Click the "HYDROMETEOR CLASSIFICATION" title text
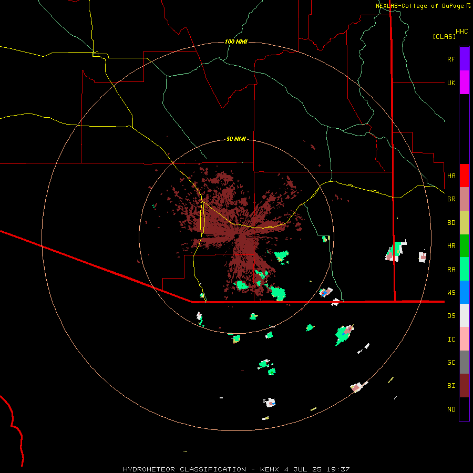Screen dimensions: 473x473 click(184, 469)
